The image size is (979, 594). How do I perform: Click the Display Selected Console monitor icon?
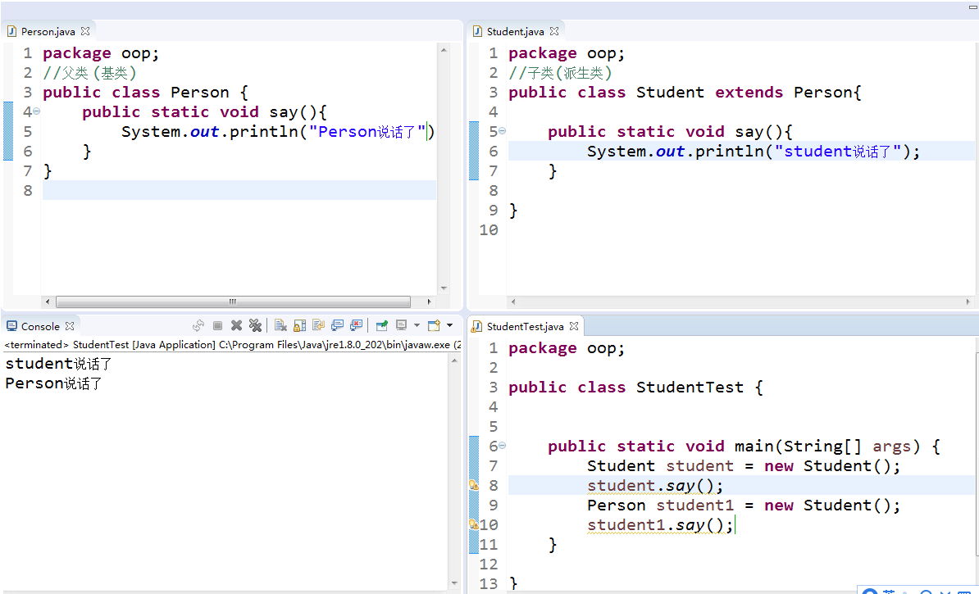tap(401, 326)
